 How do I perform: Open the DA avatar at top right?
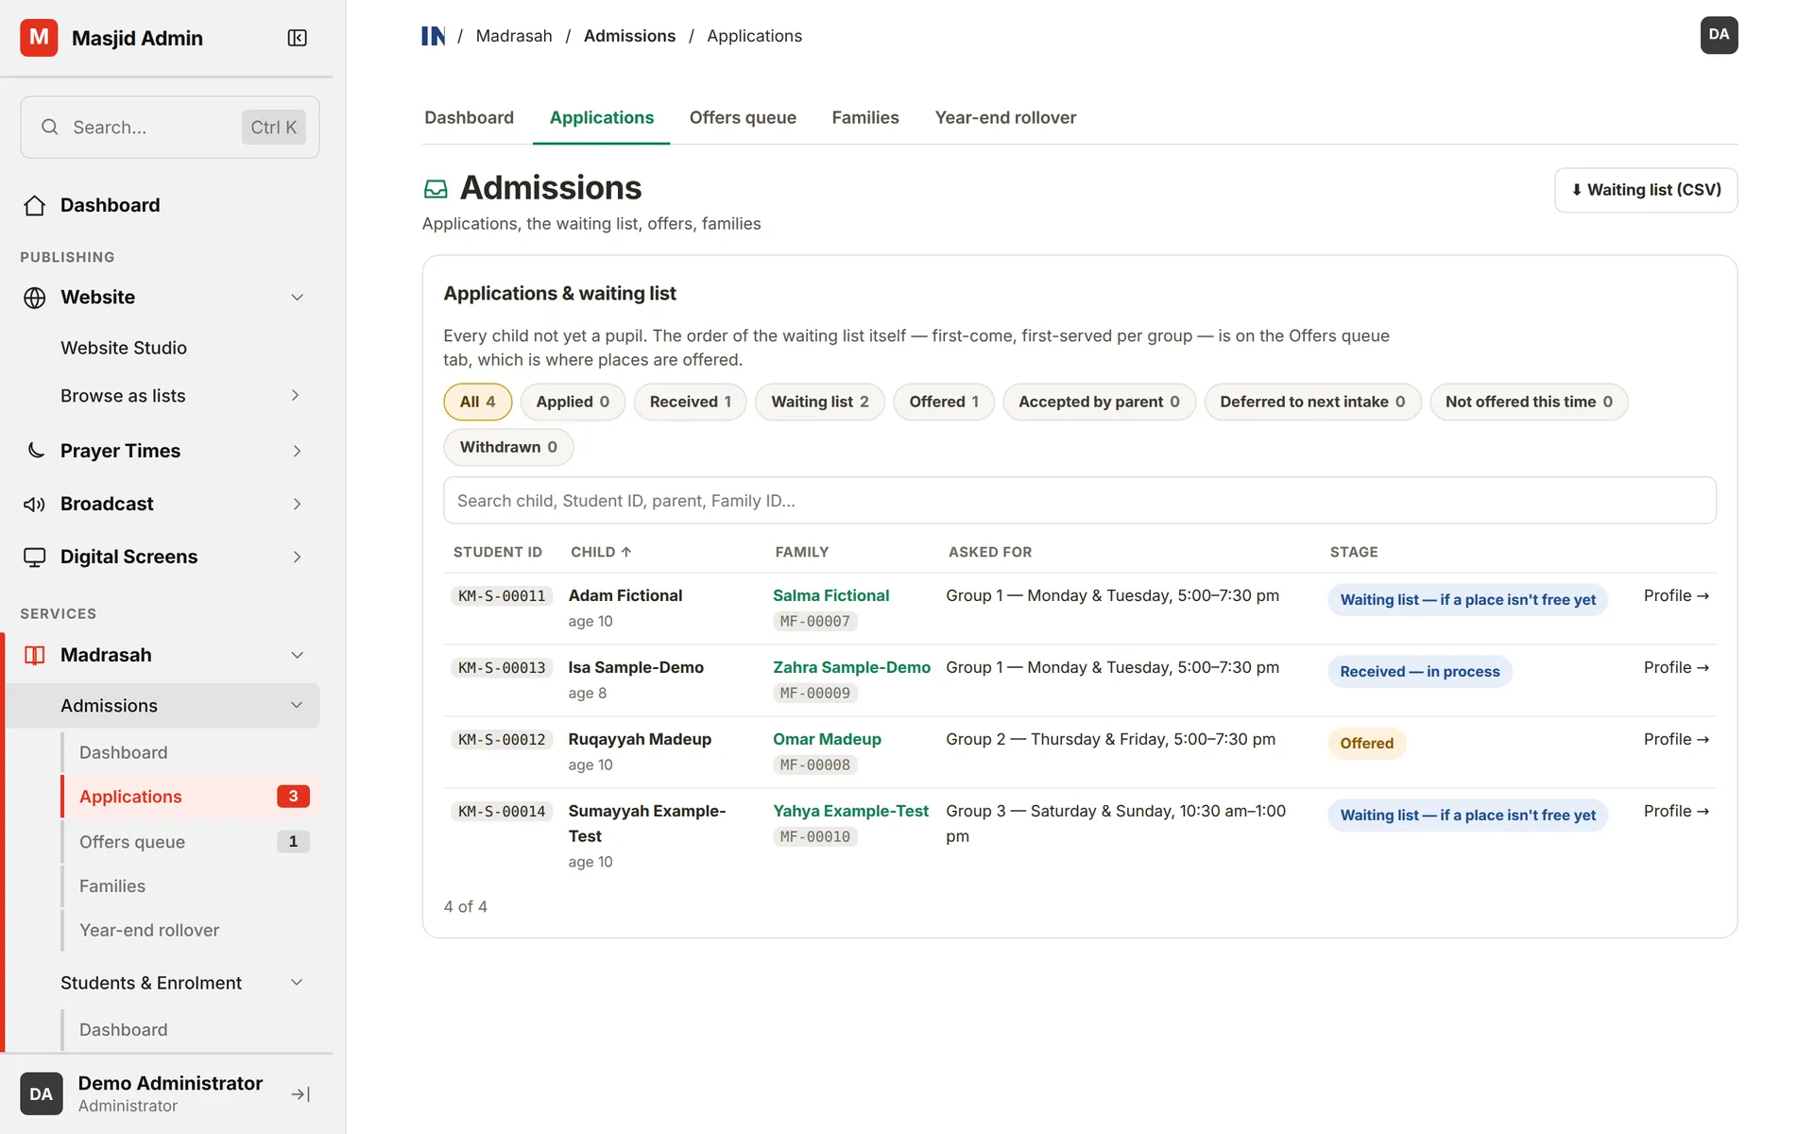tap(1719, 35)
